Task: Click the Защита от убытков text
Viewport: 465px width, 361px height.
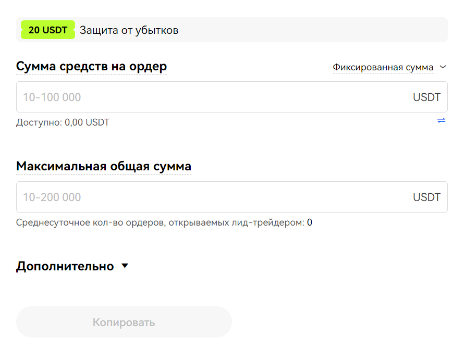Action: pyautogui.click(x=129, y=30)
